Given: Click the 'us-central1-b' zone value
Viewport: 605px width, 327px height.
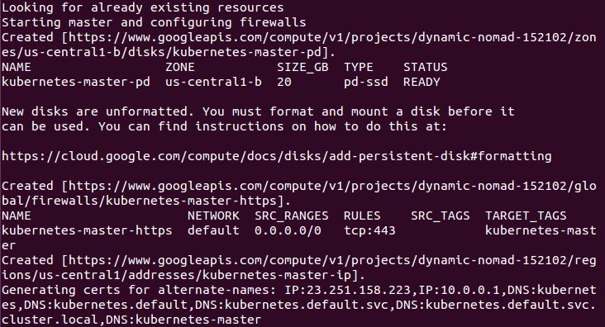Looking at the screenshot, I should [213, 82].
